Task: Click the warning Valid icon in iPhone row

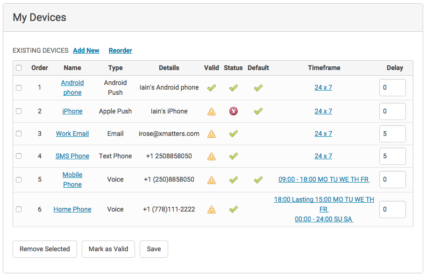Action: tap(212, 111)
